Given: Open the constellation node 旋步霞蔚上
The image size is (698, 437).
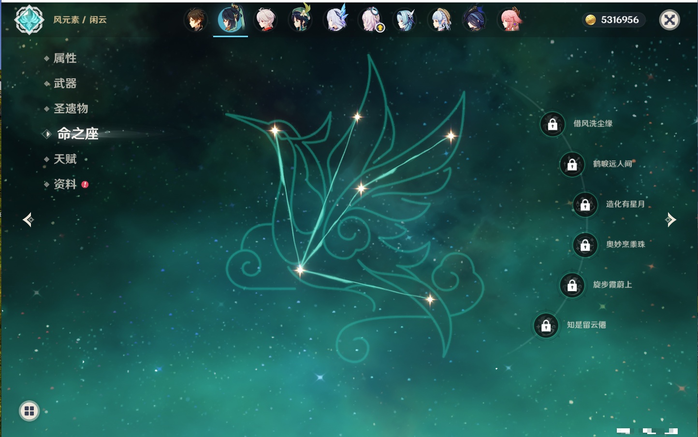Looking at the screenshot, I should (572, 285).
